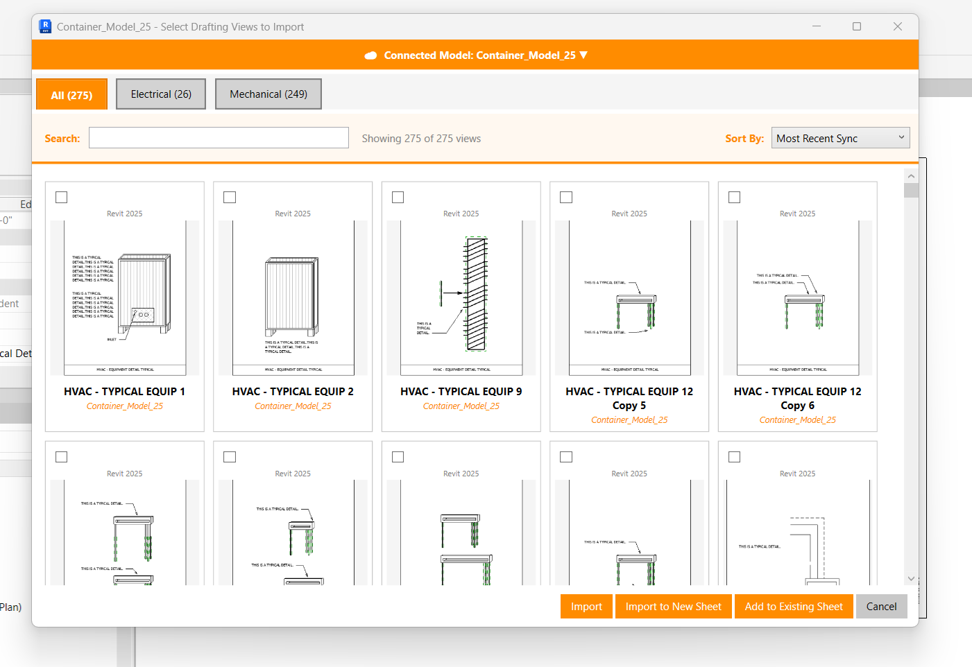Click the Import to New Sheet button

pos(673,606)
